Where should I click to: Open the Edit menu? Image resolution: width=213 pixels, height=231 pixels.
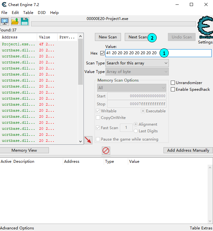[15, 12]
